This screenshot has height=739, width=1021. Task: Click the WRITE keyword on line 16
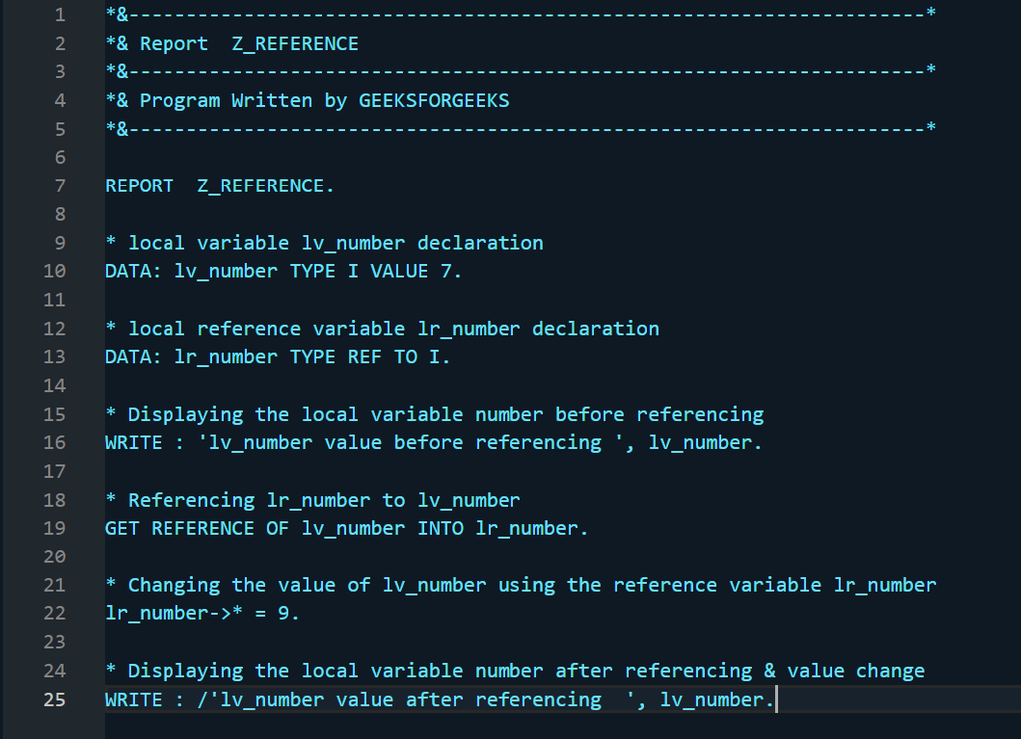(133, 443)
